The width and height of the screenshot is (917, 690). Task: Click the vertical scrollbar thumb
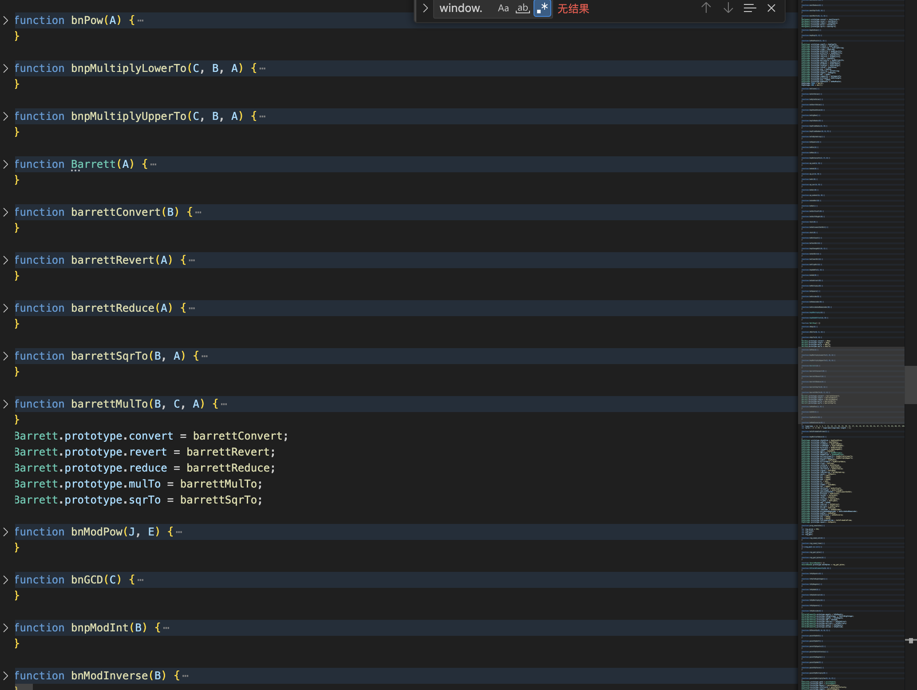click(x=911, y=385)
